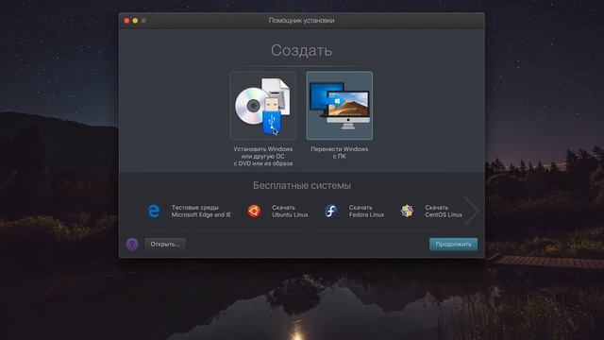This screenshot has height=340, width=604.
Task: Click the 'Установить Windows или другую ОС' caption
Action: (x=263, y=156)
